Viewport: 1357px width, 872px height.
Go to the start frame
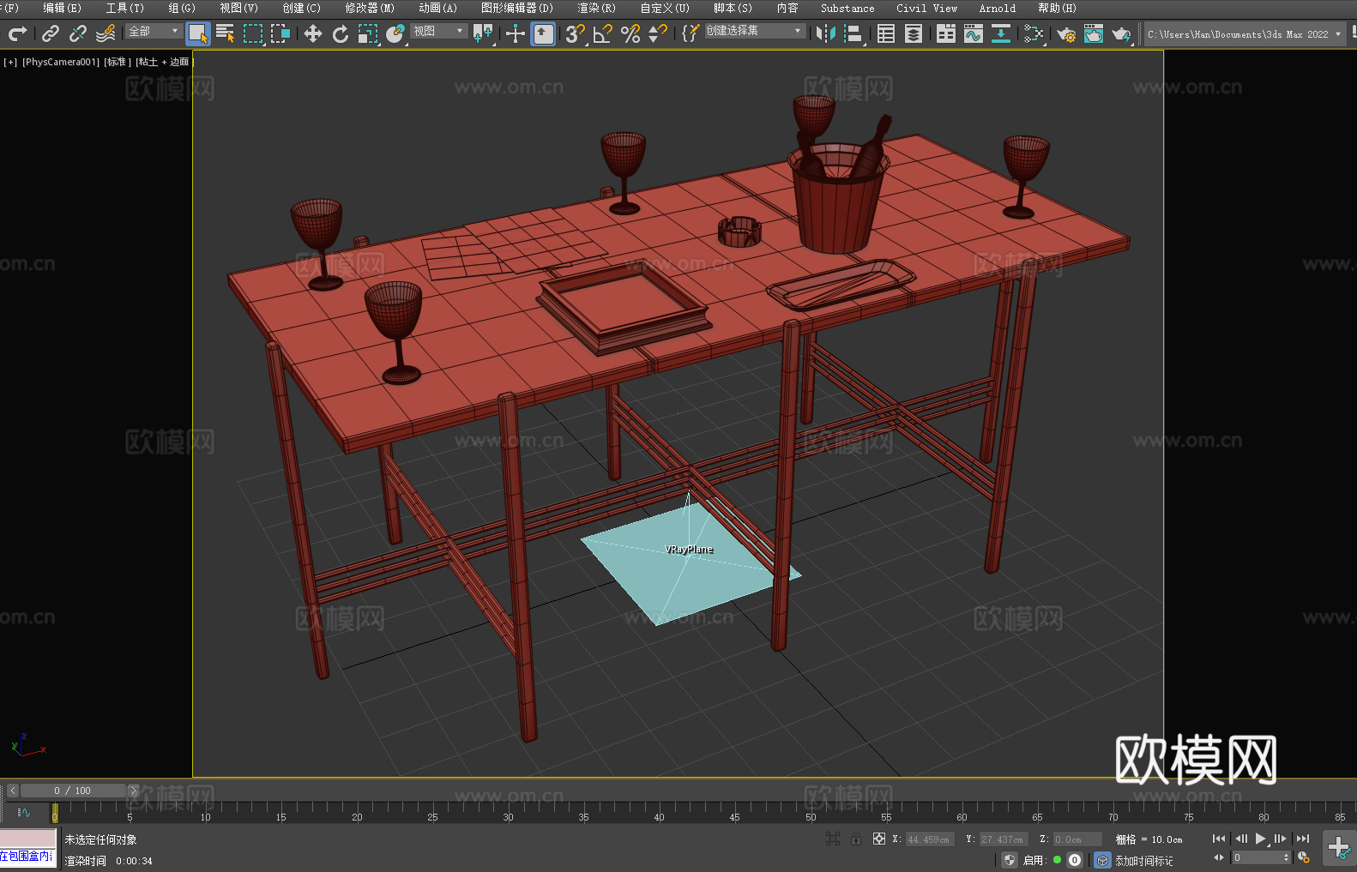[1219, 839]
